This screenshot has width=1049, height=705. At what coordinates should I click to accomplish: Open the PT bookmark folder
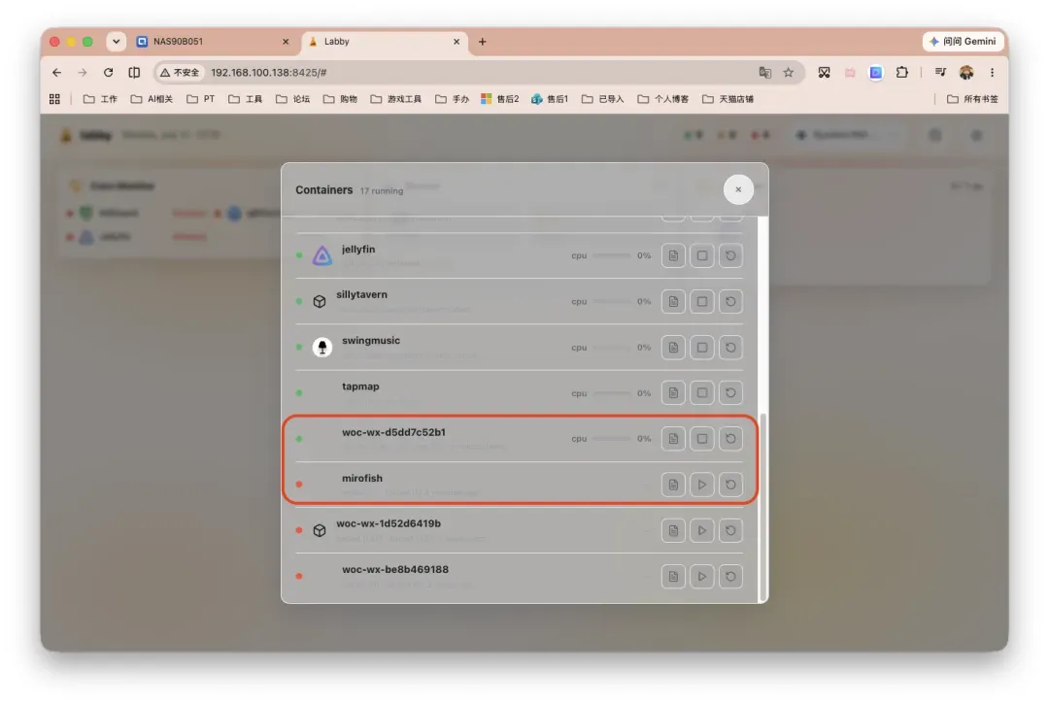pyautogui.click(x=201, y=99)
